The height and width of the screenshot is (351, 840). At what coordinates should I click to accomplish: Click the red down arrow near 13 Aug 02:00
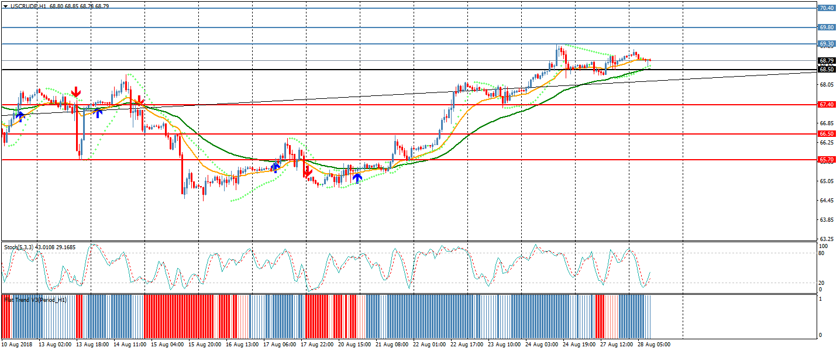(x=76, y=92)
